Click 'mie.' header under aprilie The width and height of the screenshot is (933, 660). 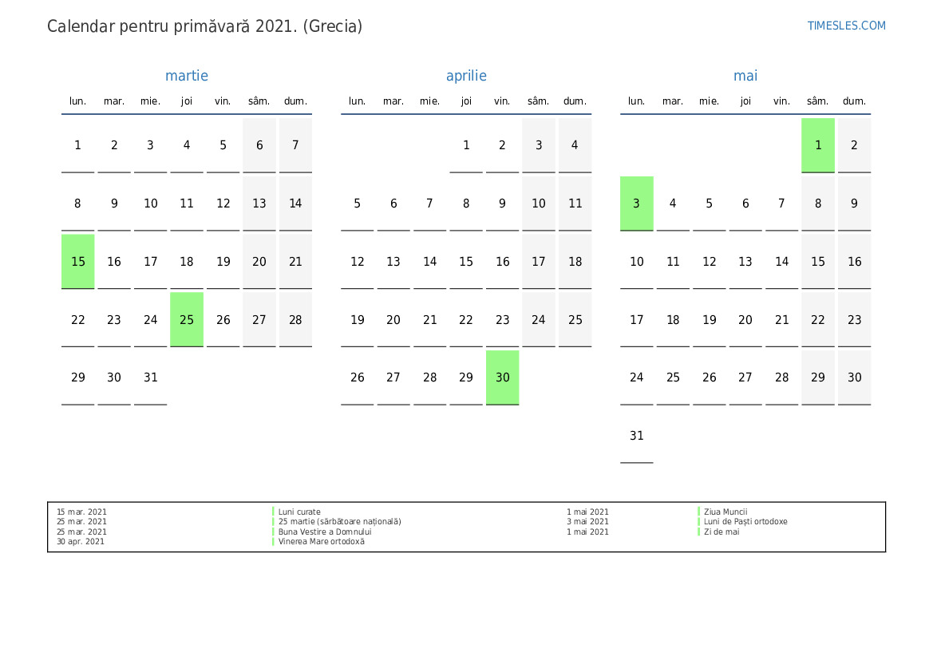[429, 101]
